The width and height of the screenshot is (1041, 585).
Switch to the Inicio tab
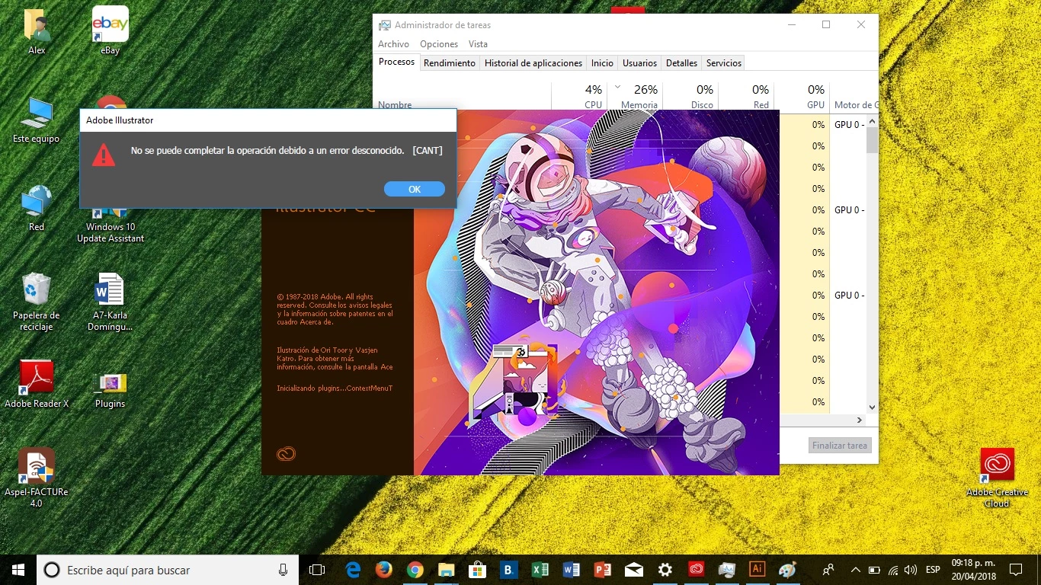pos(602,63)
